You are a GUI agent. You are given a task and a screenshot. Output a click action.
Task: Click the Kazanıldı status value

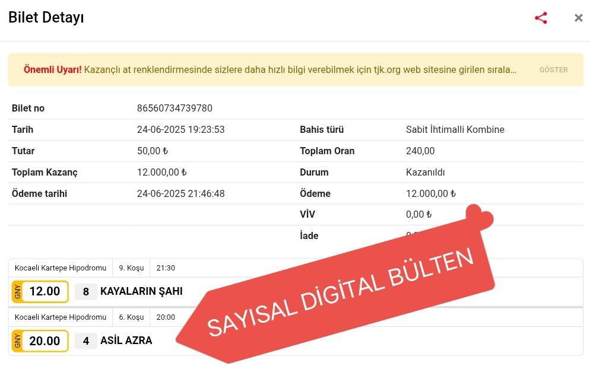(425, 172)
